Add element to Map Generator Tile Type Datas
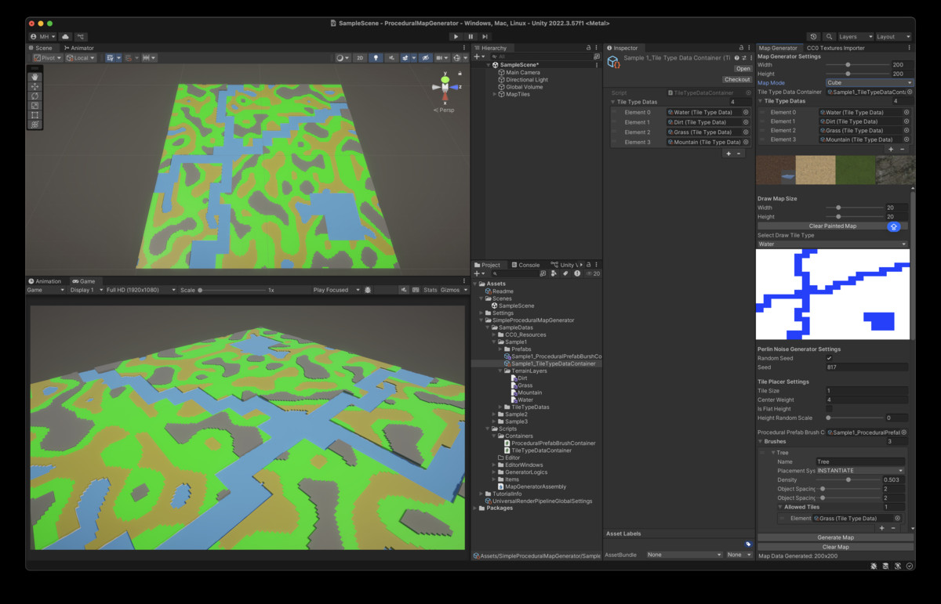This screenshot has width=941, height=604. pos(891,149)
